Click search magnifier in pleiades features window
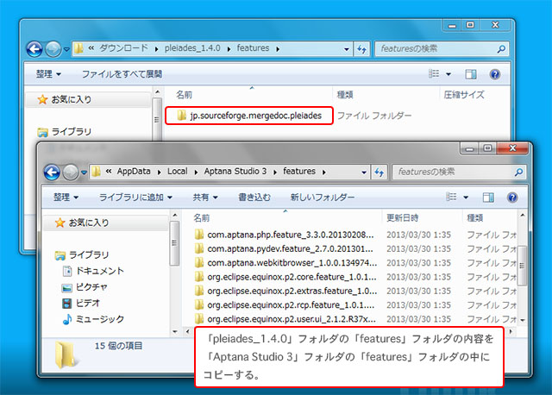 [501, 49]
